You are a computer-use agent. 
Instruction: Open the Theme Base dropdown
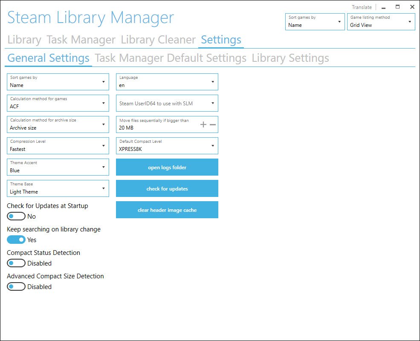click(58, 188)
